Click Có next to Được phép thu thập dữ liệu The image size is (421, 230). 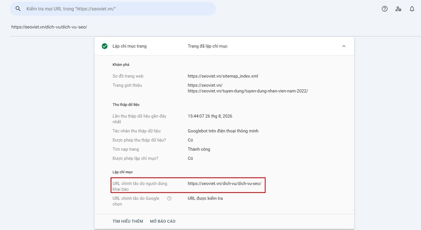coord(190,140)
